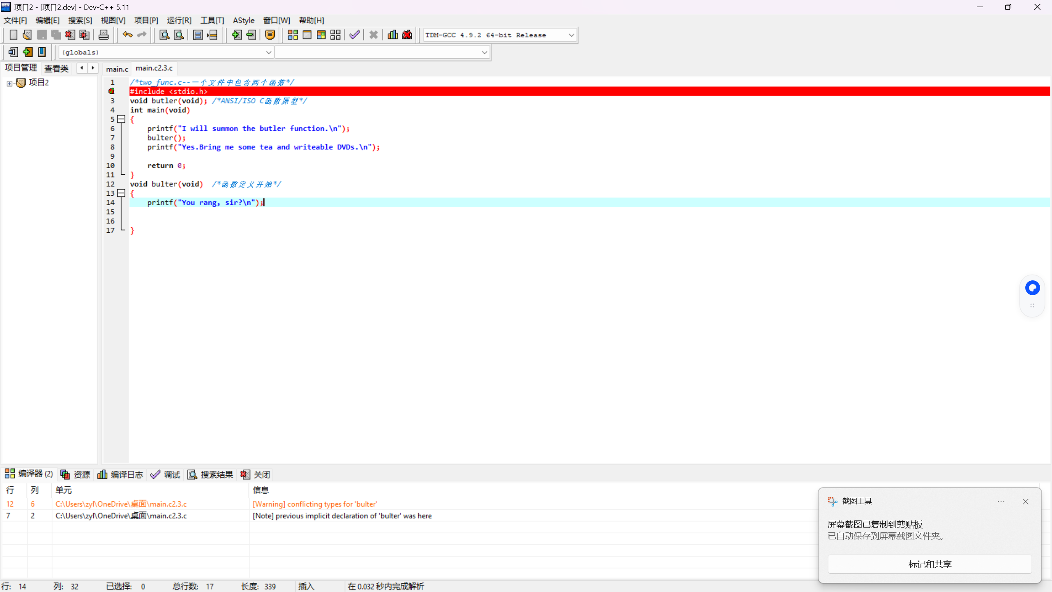The height and width of the screenshot is (592, 1052).
Task: Expand the 项目2 project tree node
Action: pyautogui.click(x=9, y=83)
